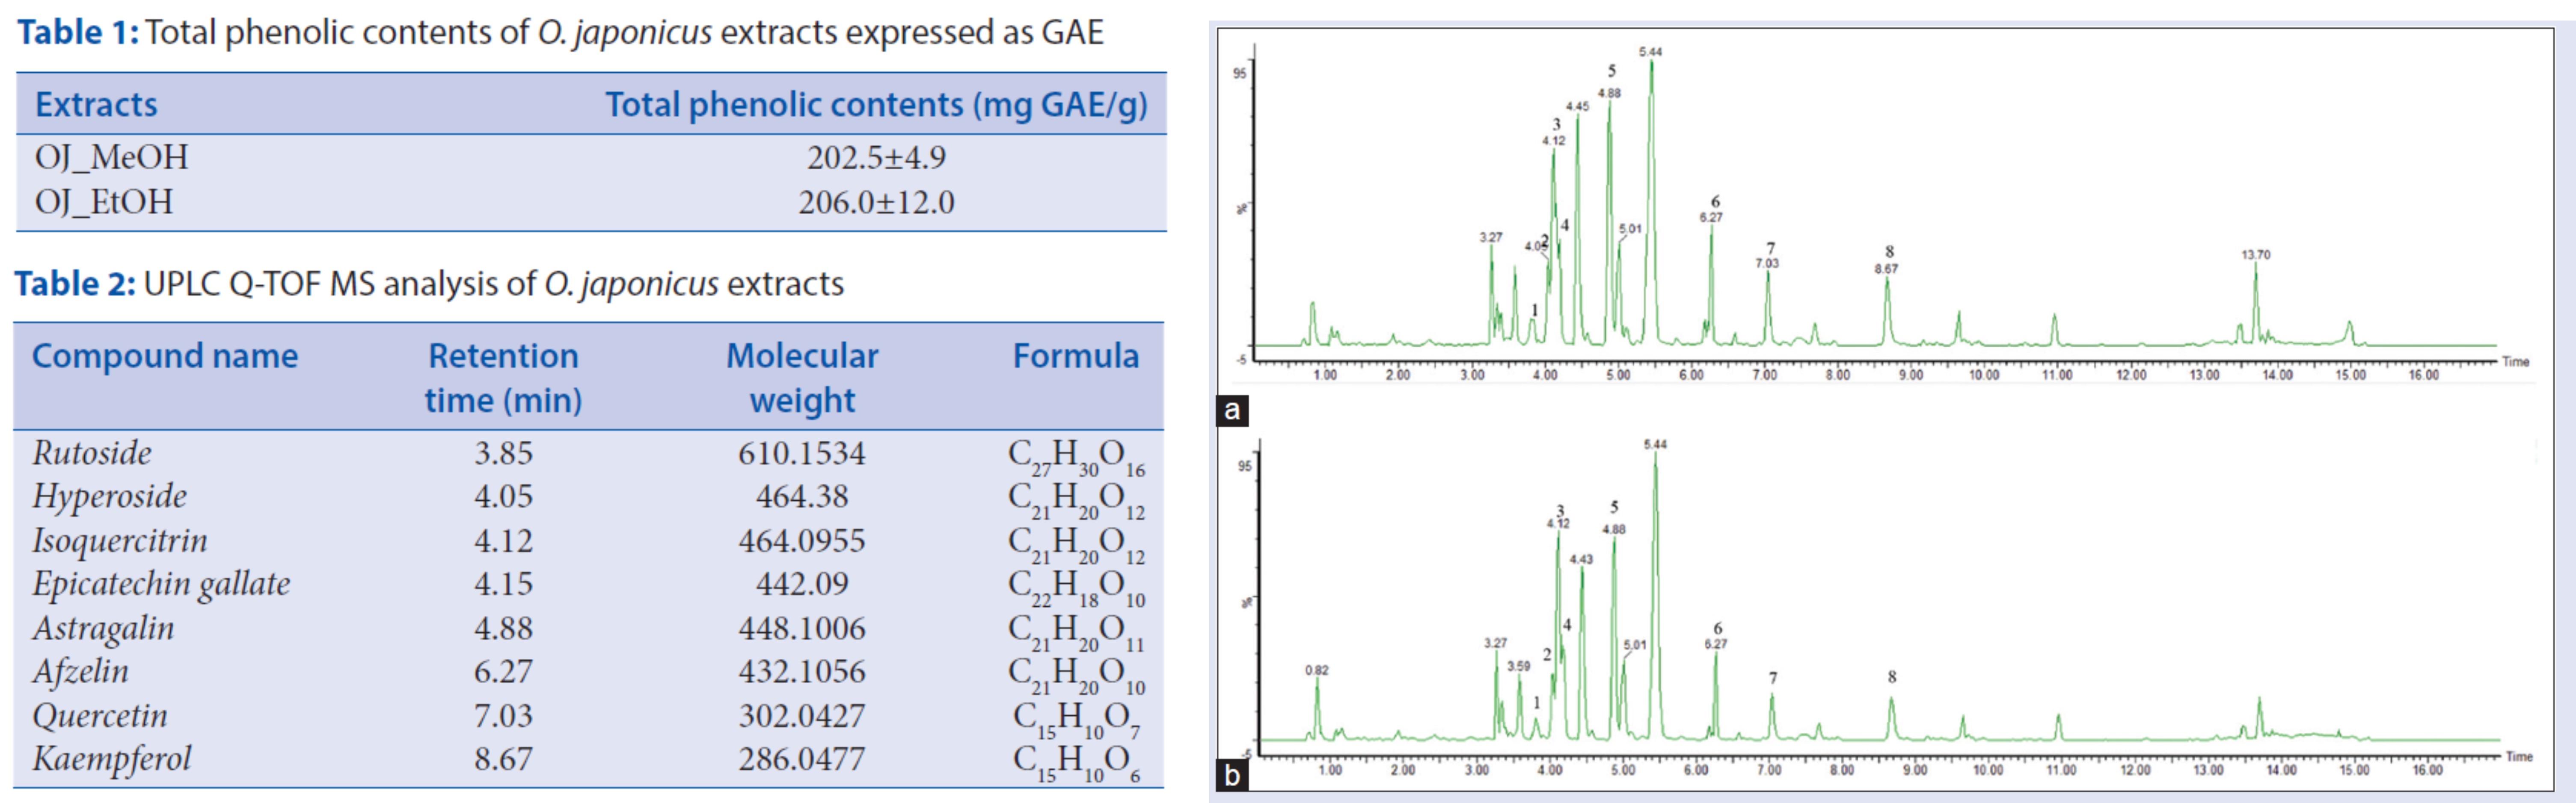This screenshot has height=803, width=2576.
Task: Click the value 202.5±4.9
Action: click(876, 158)
